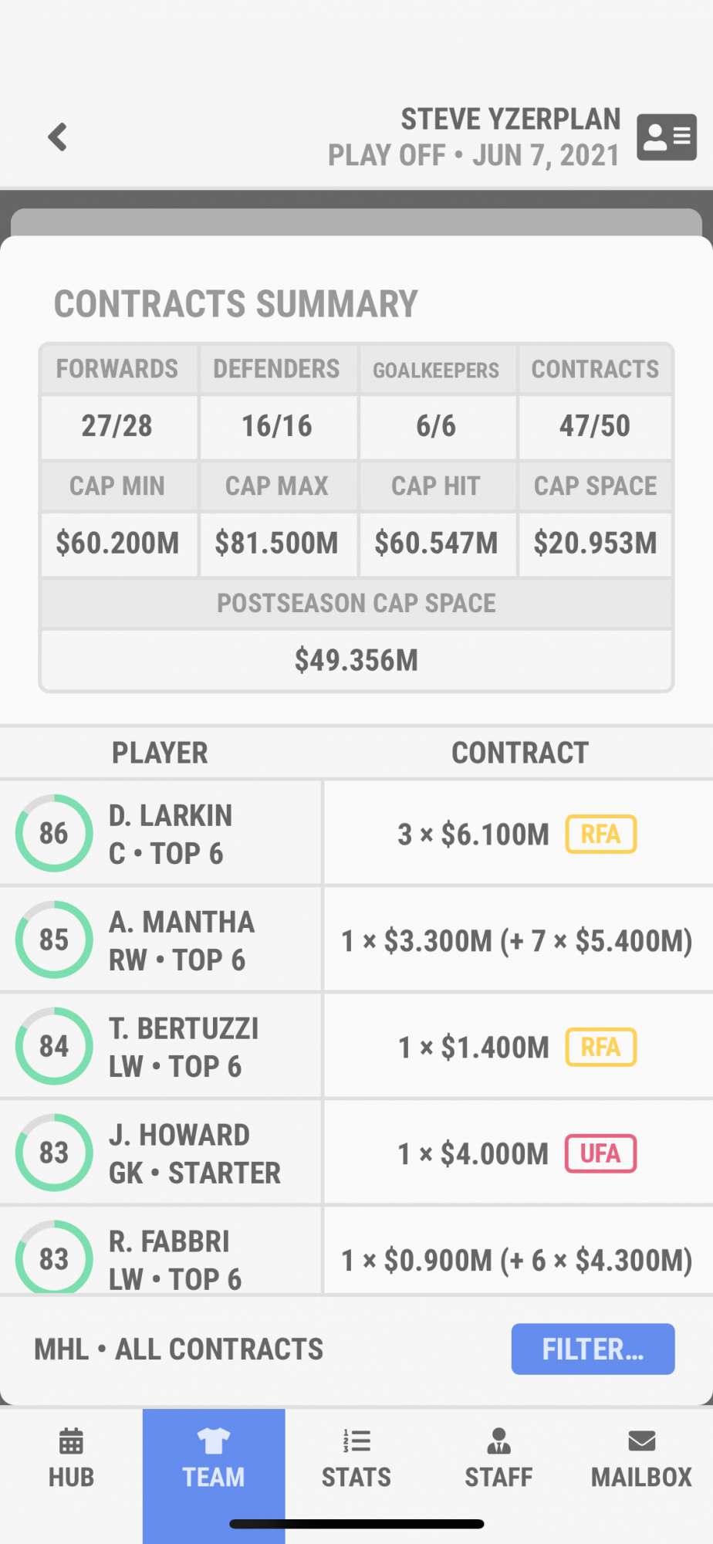Tap the RFA badge on Larkin's contract
713x1544 pixels.
coord(600,834)
